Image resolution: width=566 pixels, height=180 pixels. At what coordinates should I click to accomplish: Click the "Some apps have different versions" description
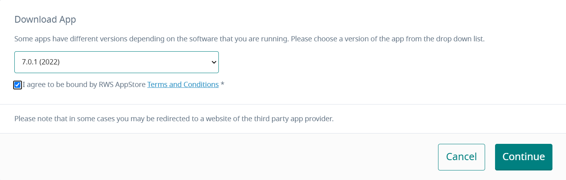click(x=249, y=39)
